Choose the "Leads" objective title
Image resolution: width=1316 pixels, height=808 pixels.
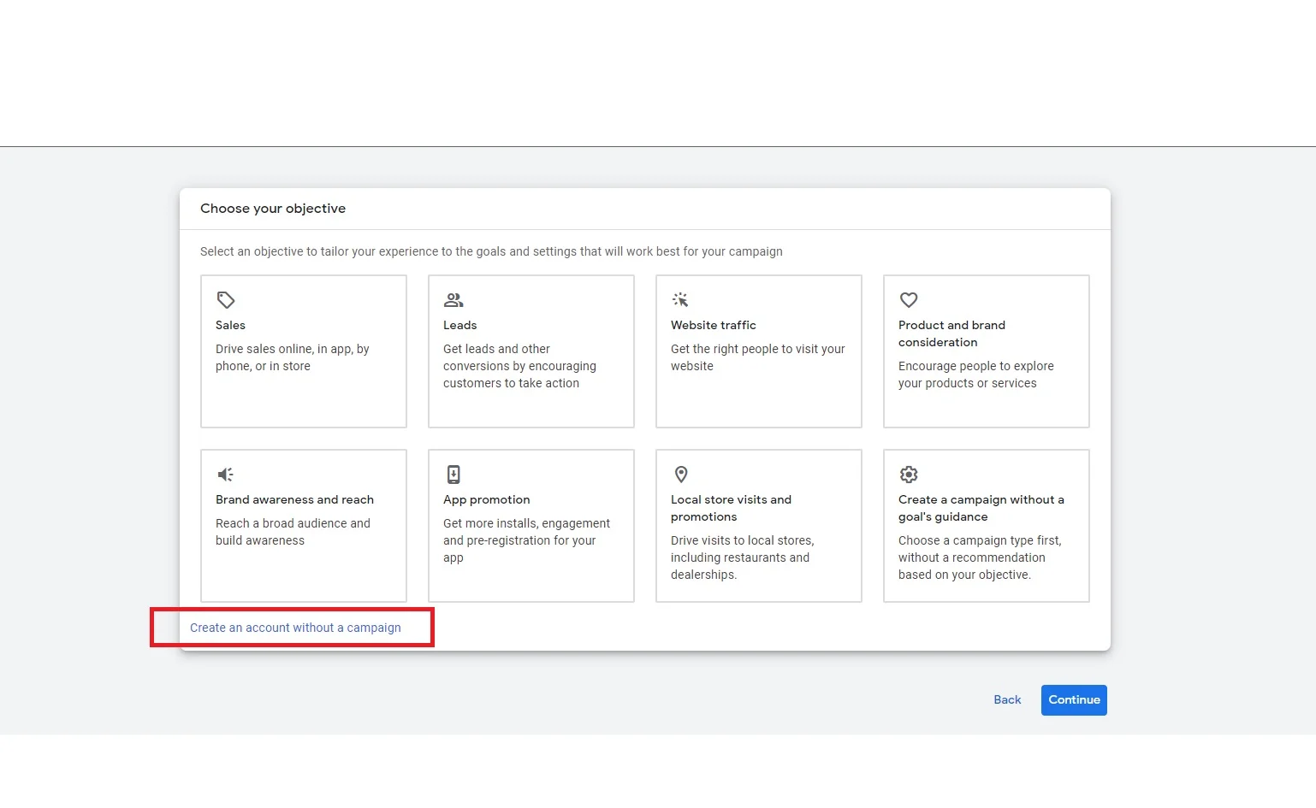[x=459, y=325]
